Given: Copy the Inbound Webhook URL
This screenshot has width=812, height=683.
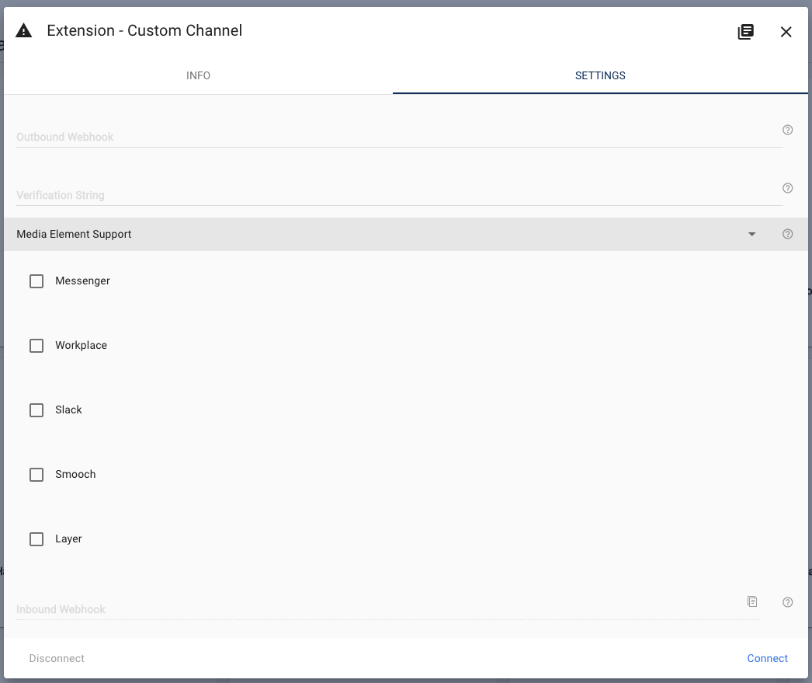Looking at the screenshot, I should (x=752, y=601).
